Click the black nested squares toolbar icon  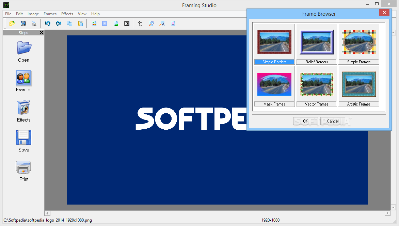click(127, 23)
